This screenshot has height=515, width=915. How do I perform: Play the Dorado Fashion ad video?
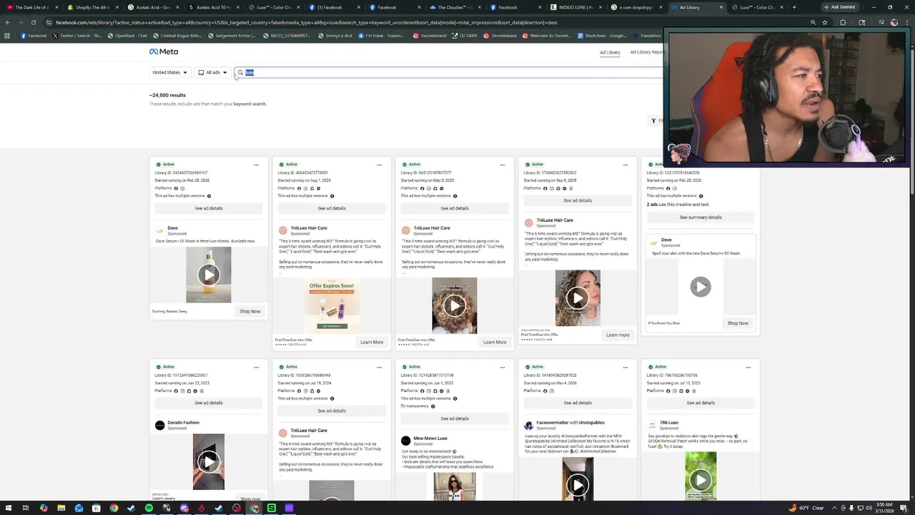(209, 462)
